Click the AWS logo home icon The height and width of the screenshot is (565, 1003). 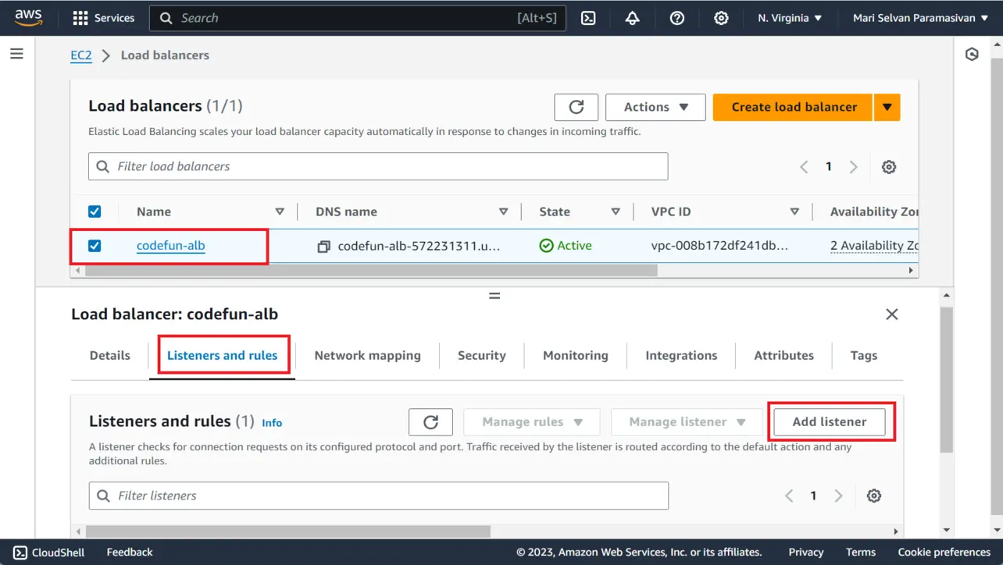point(29,18)
